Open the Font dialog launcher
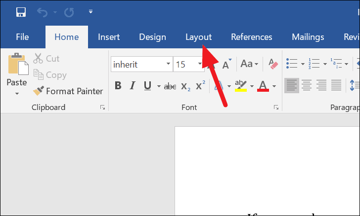Image resolution: width=360 pixels, height=216 pixels. tap(276, 108)
